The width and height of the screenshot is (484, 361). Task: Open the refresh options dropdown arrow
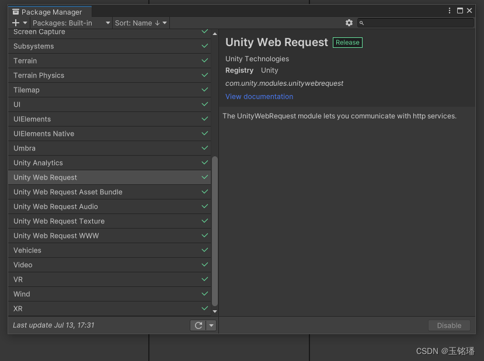coord(211,325)
